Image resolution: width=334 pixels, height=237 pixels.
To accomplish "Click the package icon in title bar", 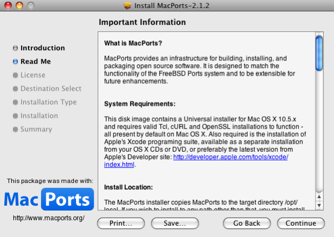I will (128, 6).
